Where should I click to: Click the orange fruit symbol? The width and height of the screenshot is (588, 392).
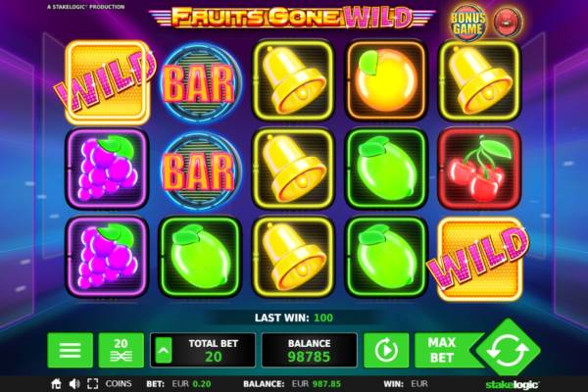tap(386, 80)
